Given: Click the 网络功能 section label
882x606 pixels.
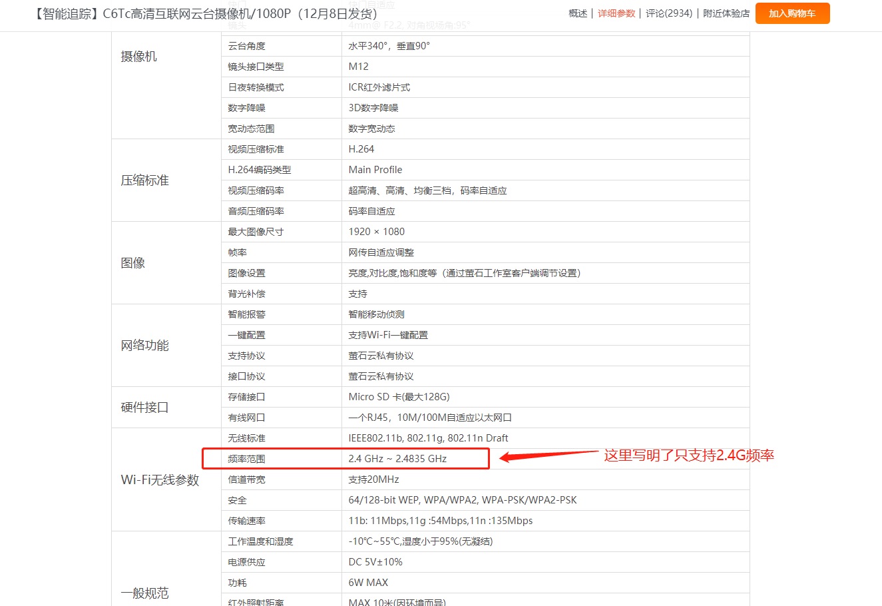Looking at the screenshot, I should (x=144, y=345).
